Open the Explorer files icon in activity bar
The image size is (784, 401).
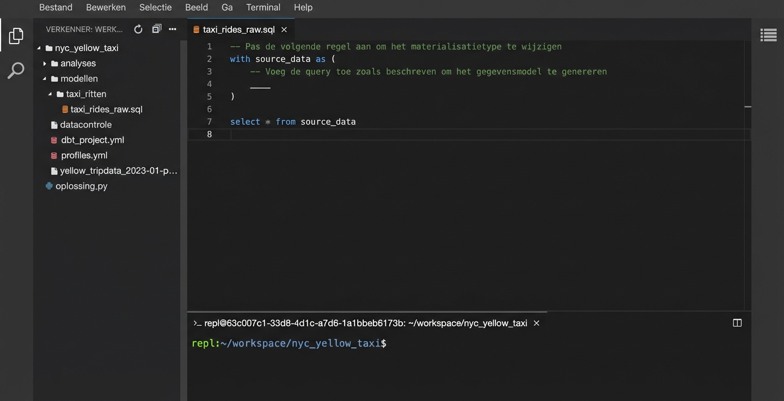click(16, 36)
